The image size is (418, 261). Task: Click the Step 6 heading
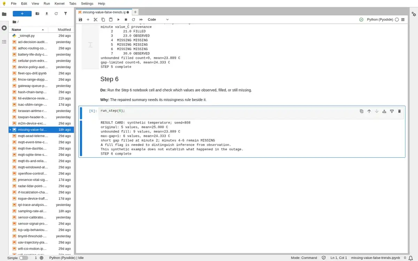click(109, 79)
